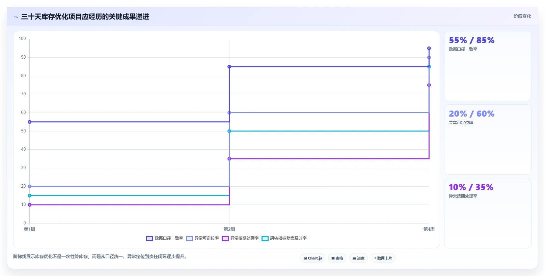Image resolution: width=545 pixels, height=276 pixels.
Task: Click the 表格 tag chip
Action: point(337,258)
